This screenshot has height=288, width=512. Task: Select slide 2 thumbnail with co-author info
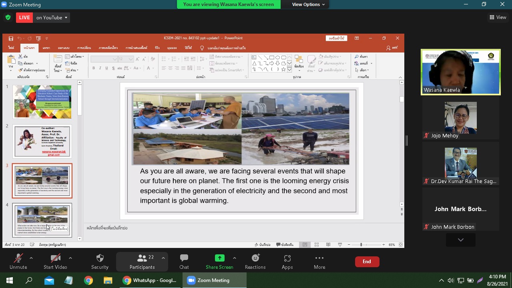click(42, 141)
